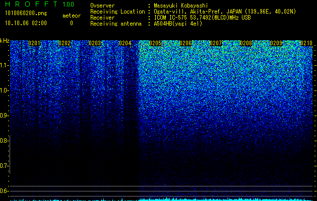
Task: Click the ICOM IC-575 receiver details
Action: coord(202,18)
